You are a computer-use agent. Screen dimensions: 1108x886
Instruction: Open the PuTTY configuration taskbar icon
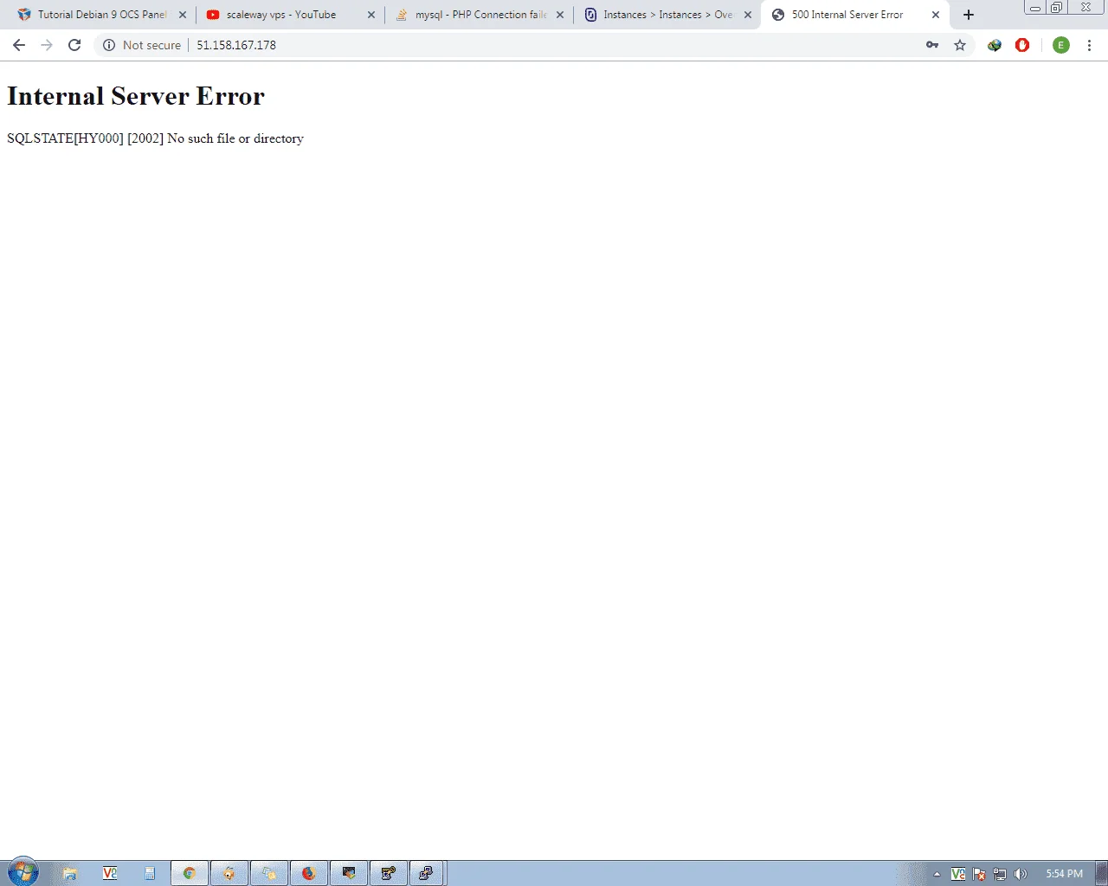coord(388,874)
